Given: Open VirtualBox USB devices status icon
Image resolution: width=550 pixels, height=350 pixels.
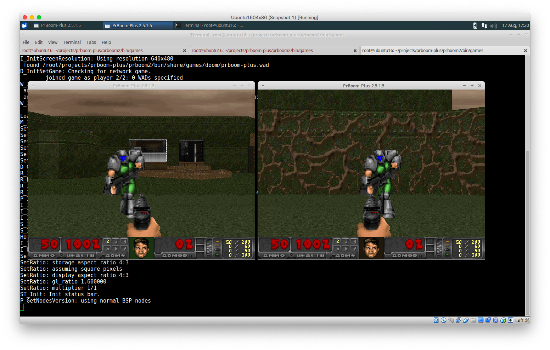Looking at the screenshot, I should coord(466,320).
